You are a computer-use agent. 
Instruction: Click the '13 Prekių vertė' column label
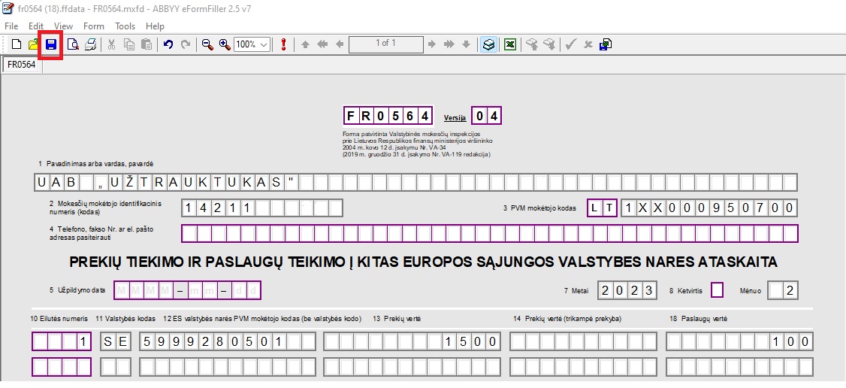(397, 319)
